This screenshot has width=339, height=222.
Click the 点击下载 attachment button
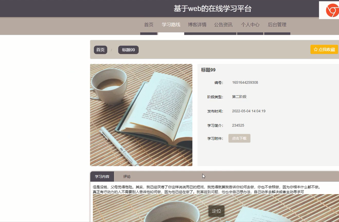click(239, 138)
